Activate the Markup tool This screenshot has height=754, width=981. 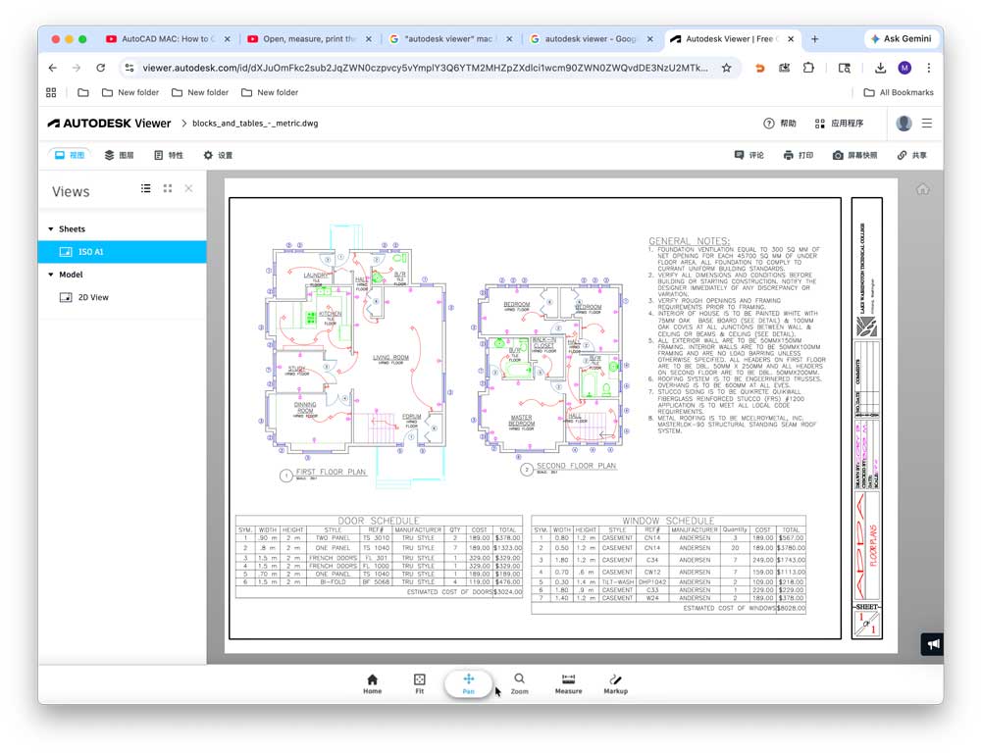point(615,682)
